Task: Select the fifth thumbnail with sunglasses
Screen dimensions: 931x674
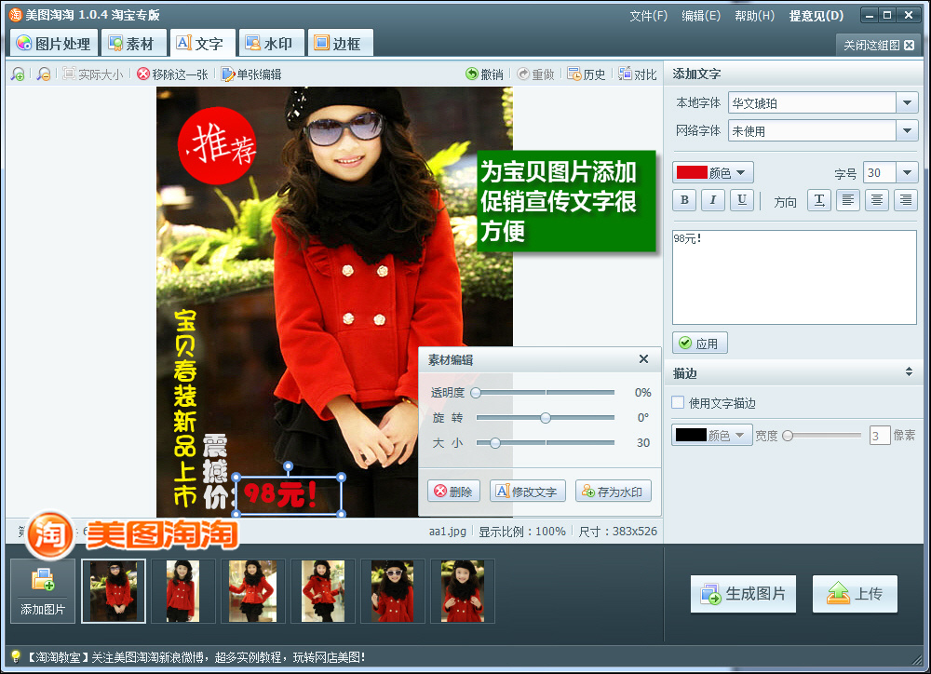Action: pyautogui.click(x=393, y=591)
